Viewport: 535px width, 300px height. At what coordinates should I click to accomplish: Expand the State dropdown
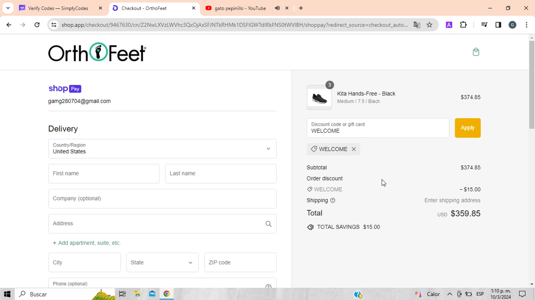coord(162,263)
